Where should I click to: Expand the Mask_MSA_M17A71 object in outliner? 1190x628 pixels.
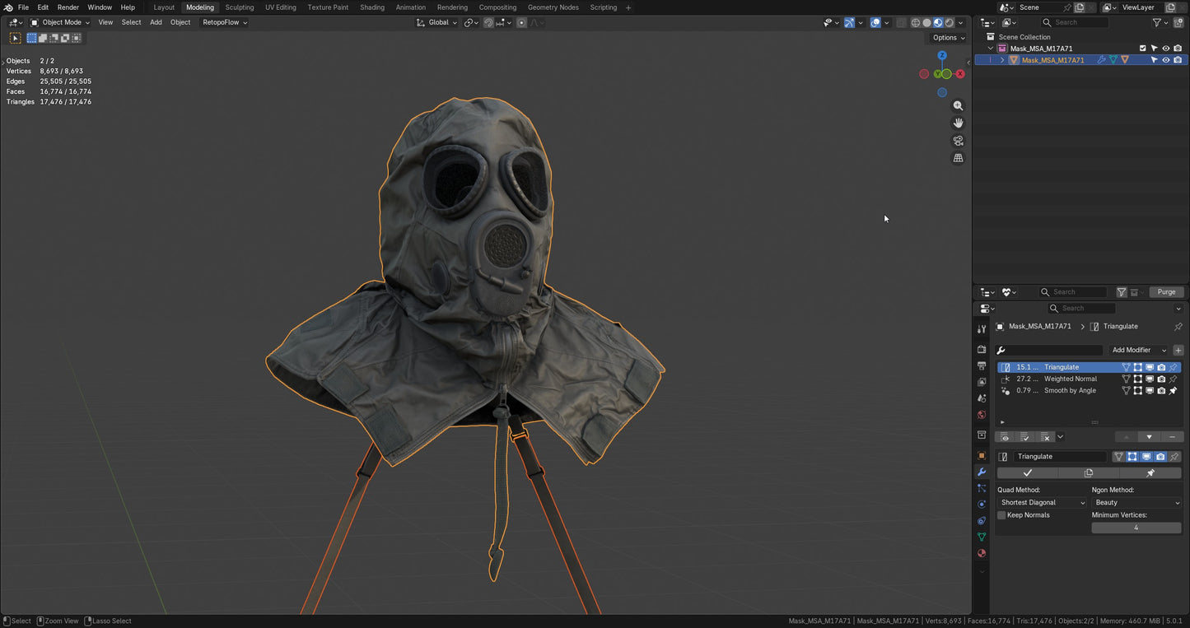(x=1003, y=60)
